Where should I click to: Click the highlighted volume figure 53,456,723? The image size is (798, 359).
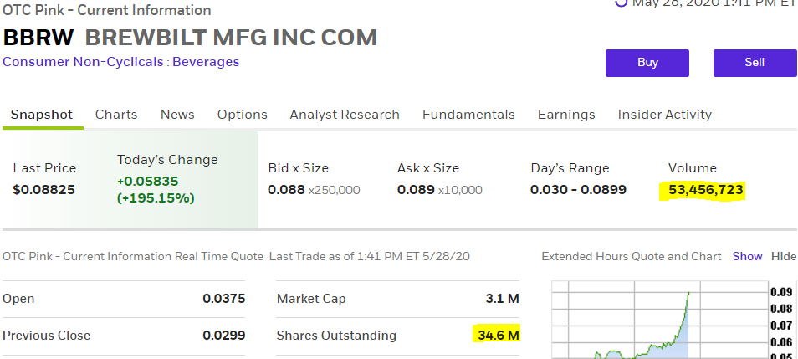(702, 190)
